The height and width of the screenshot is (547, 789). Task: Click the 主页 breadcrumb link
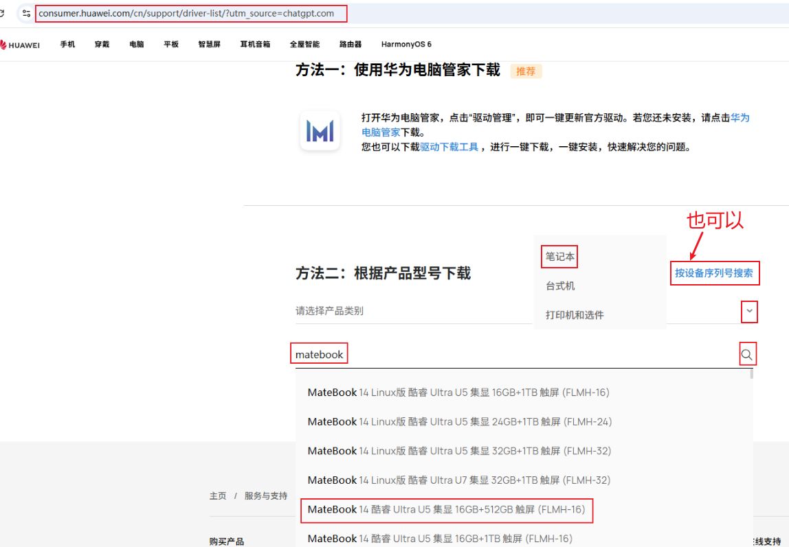click(218, 496)
